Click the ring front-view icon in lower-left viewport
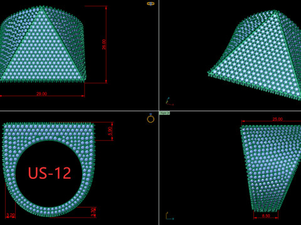 pos(150,118)
